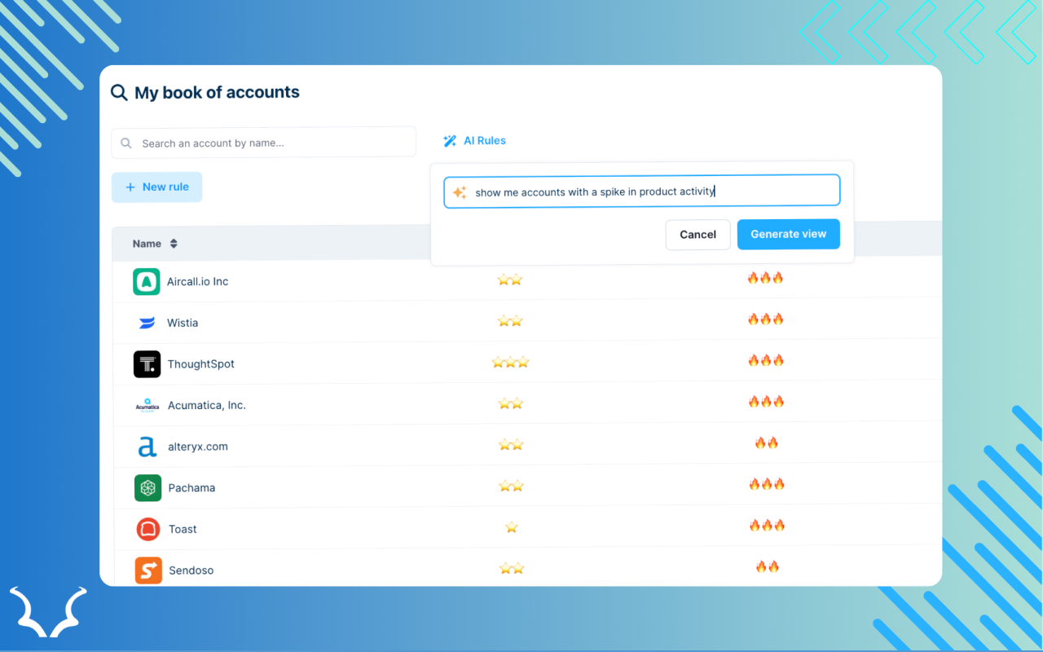Image resolution: width=1043 pixels, height=652 pixels.
Task: Open the AI Rules link
Action: point(474,141)
